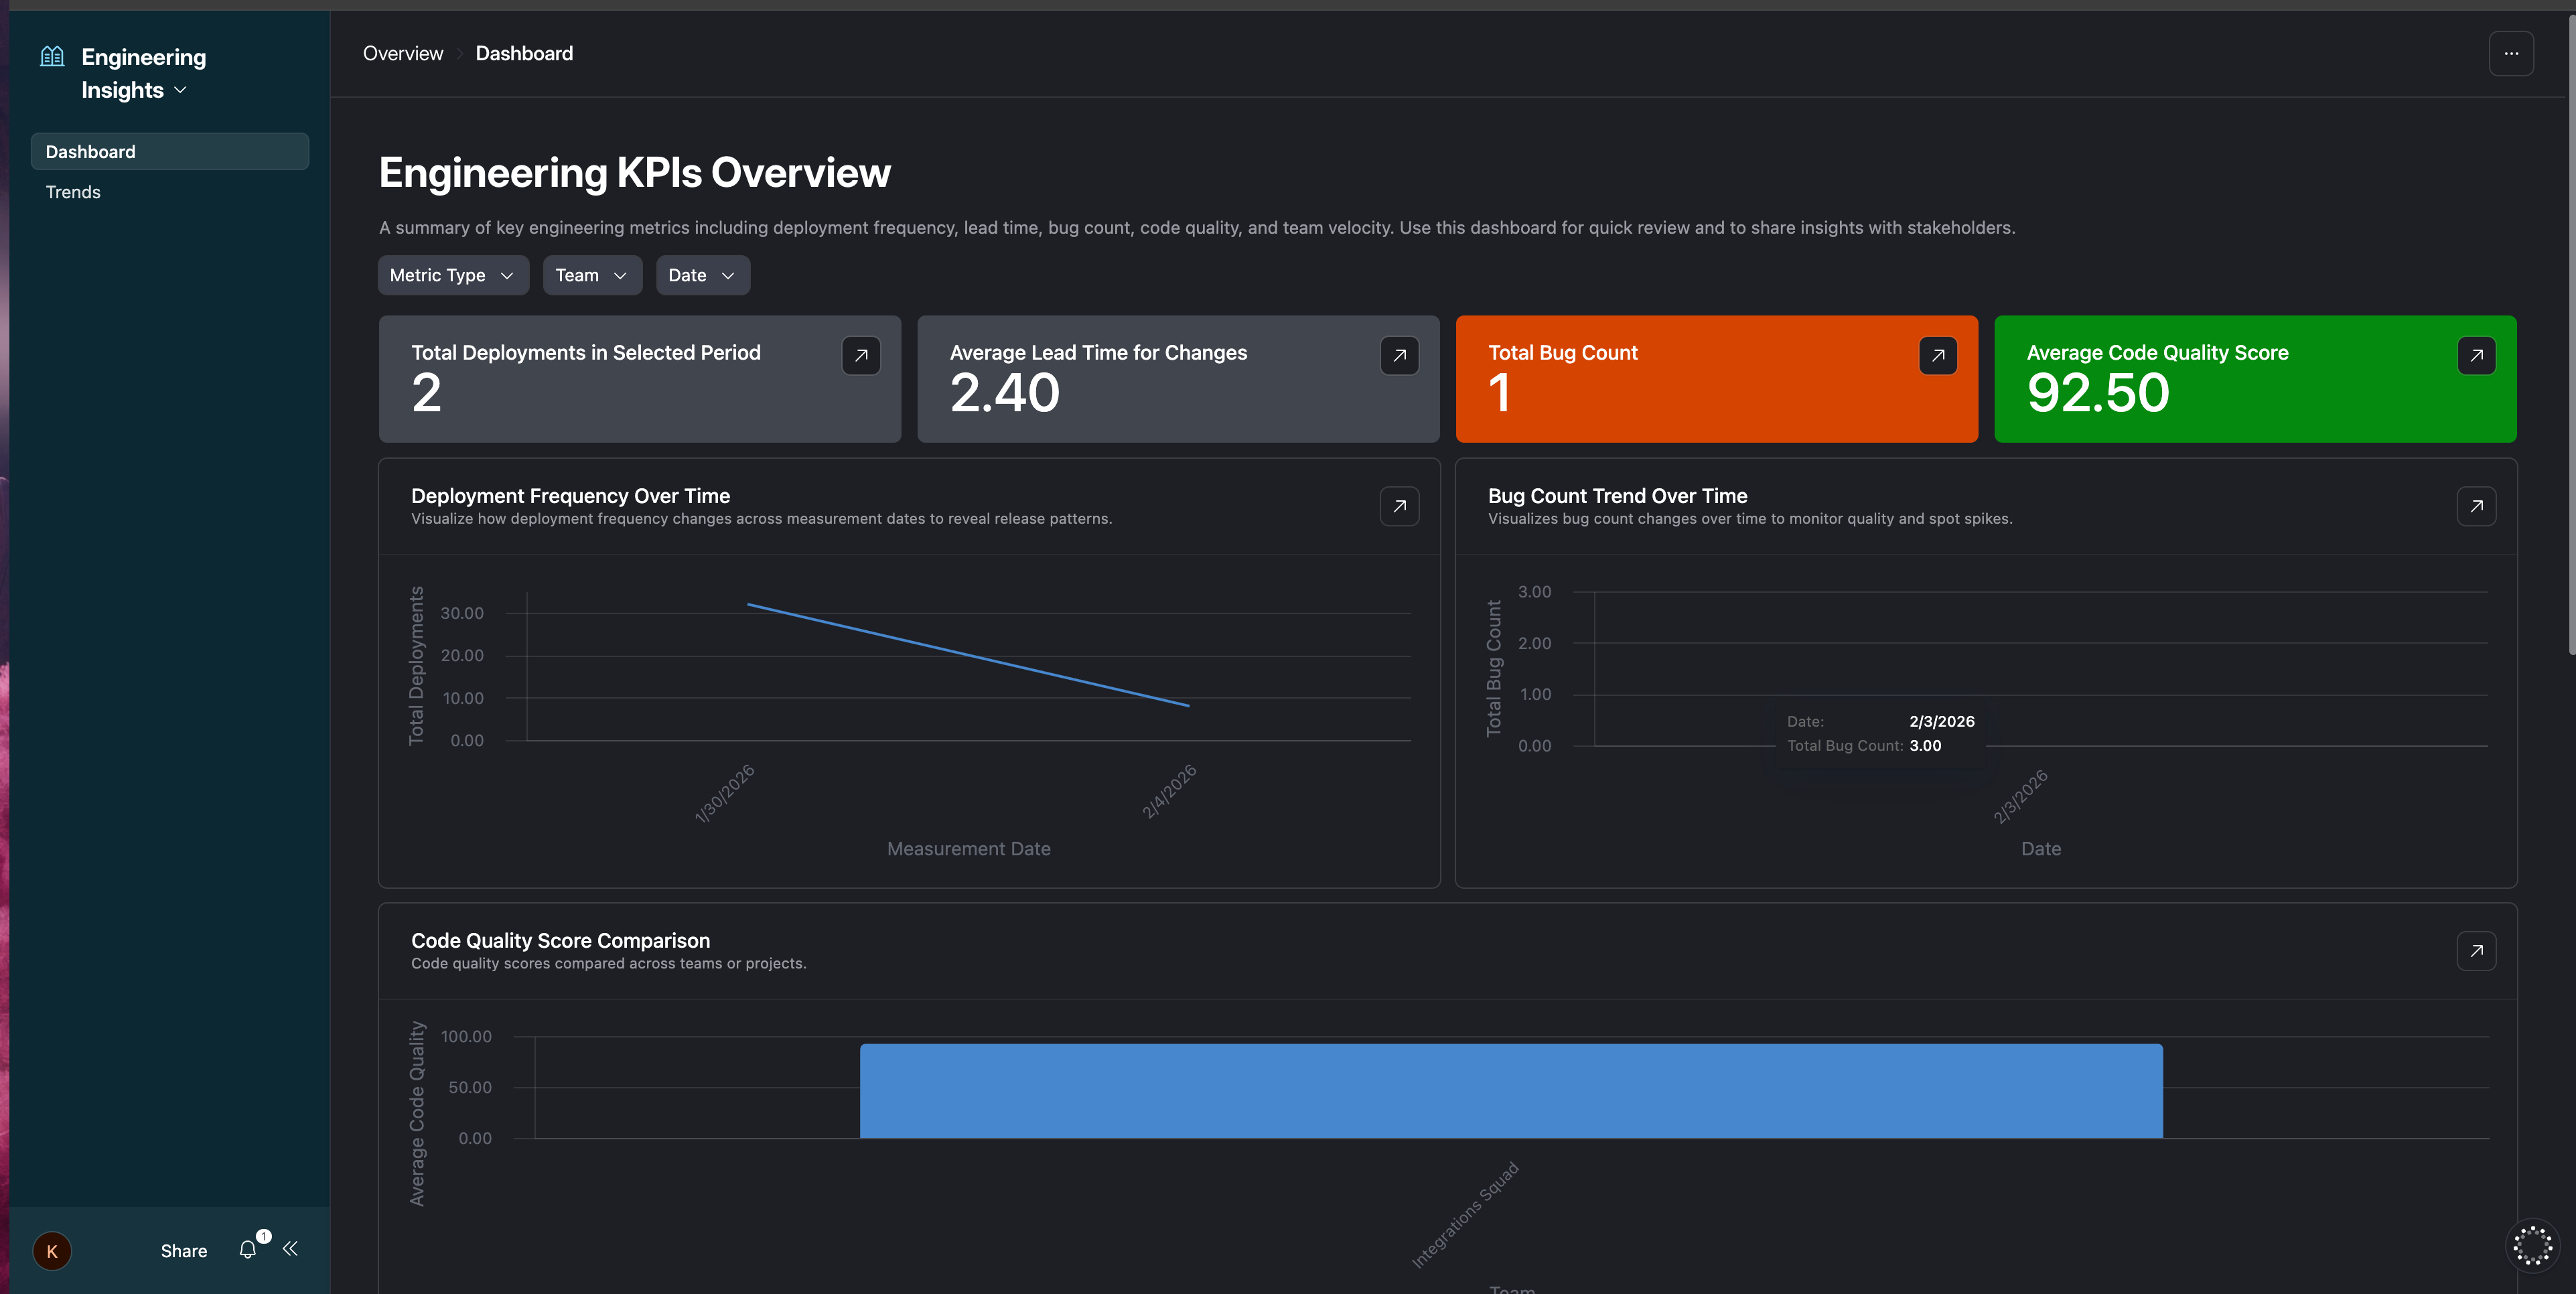Click the Share button
Image resolution: width=2576 pixels, height=1294 pixels.
click(x=184, y=1251)
